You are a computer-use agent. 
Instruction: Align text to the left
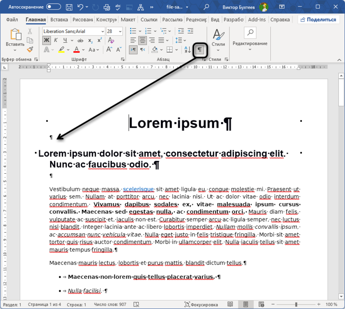133,41
